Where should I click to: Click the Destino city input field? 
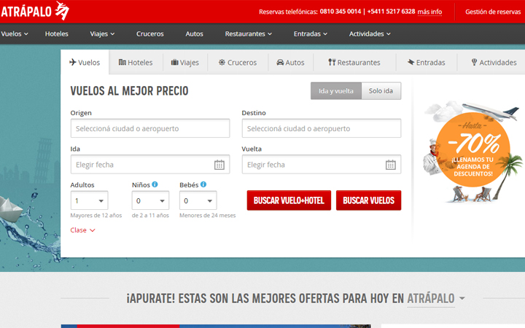click(x=322, y=128)
